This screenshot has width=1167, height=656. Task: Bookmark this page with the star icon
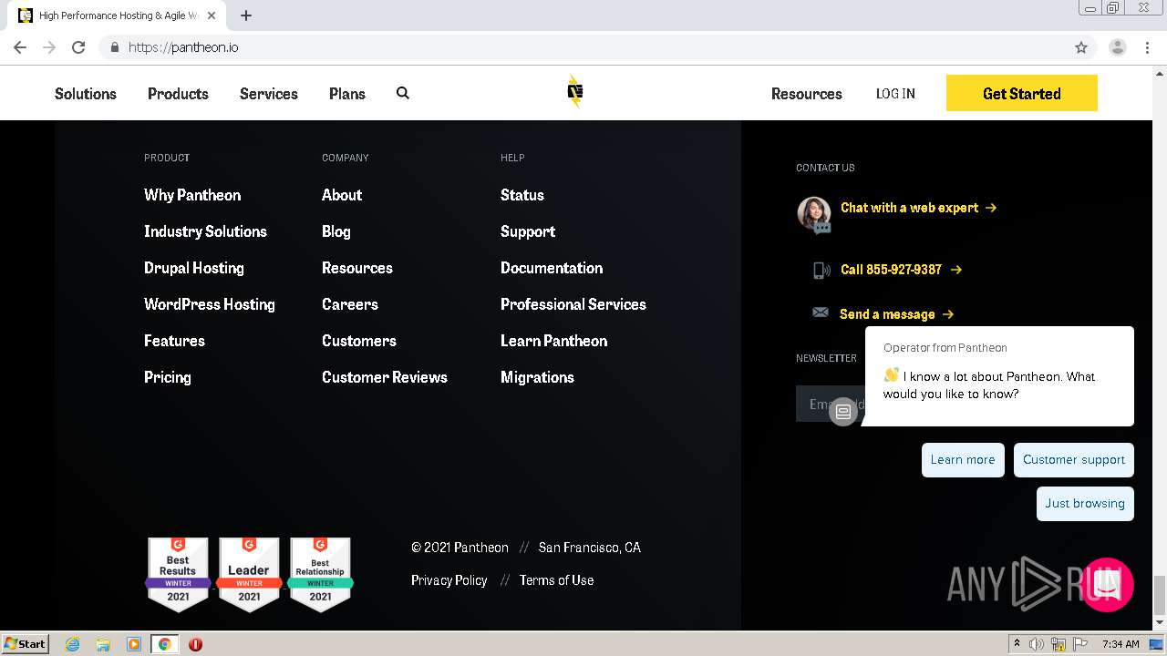coord(1081,47)
